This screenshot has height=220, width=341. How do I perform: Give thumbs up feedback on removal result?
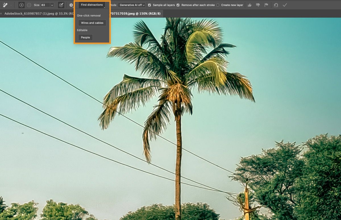point(249,5)
